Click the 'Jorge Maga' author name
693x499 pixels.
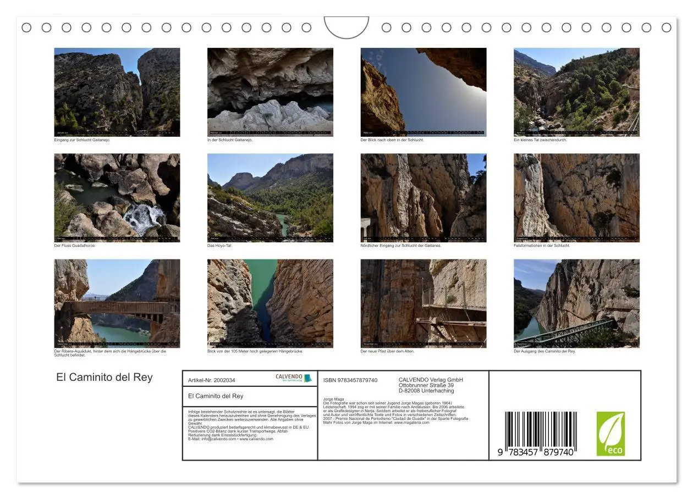pyautogui.click(x=332, y=400)
